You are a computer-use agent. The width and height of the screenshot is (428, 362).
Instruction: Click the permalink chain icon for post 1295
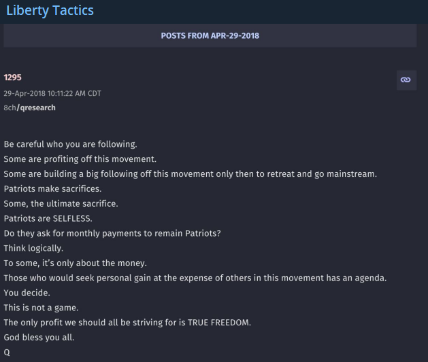[406, 80]
